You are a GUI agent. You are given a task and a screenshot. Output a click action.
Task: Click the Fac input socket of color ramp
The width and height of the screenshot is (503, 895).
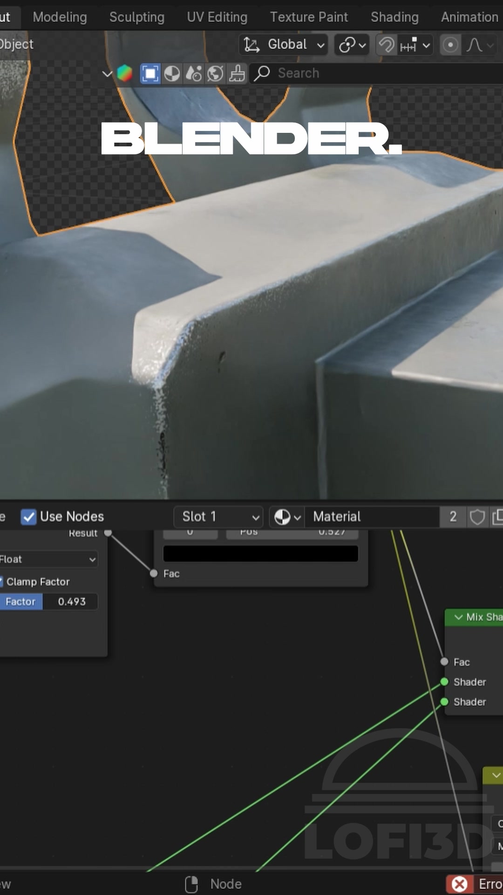[x=154, y=573]
